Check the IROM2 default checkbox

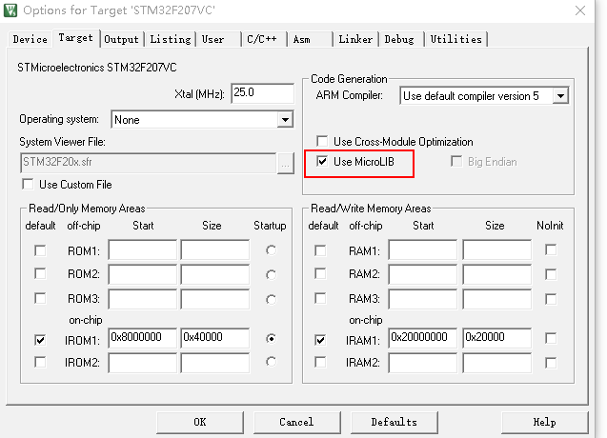pos(40,362)
